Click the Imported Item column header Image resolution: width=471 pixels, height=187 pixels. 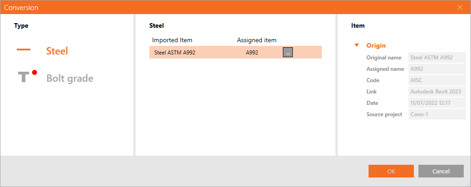click(x=172, y=40)
